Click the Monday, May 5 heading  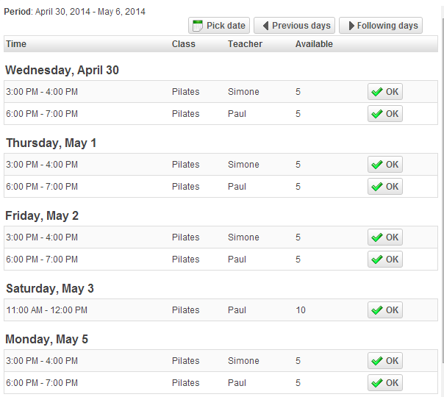[47, 340]
